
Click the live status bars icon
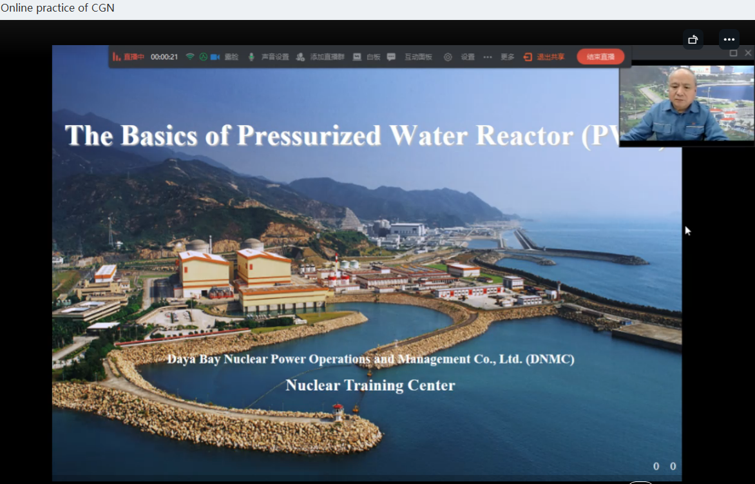117,57
